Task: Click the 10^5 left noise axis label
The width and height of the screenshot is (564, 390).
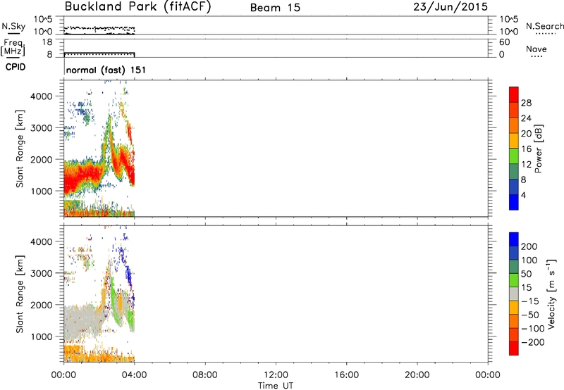Action: [x=43, y=19]
